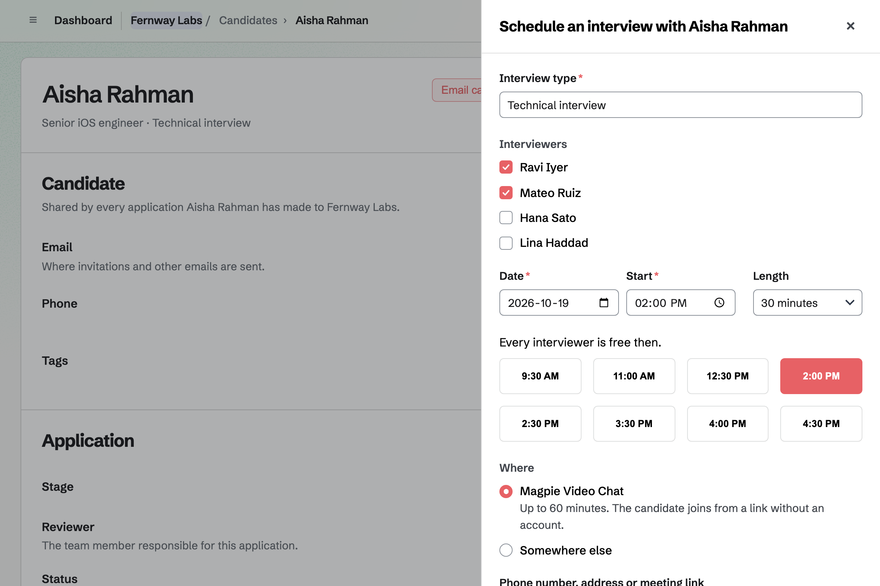Go to Dashboard
Image resolution: width=880 pixels, height=586 pixels.
(83, 20)
